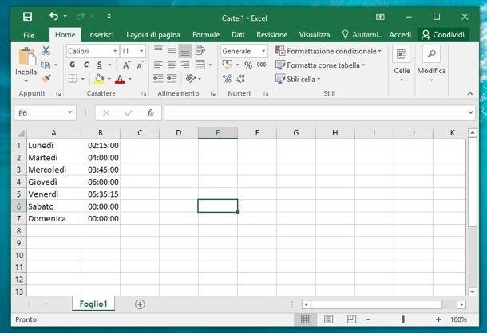Image resolution: width=487 pixels, height=333 pixels.
Task: Click the Incolla paste icon
Action: click(x=26, y=62)
